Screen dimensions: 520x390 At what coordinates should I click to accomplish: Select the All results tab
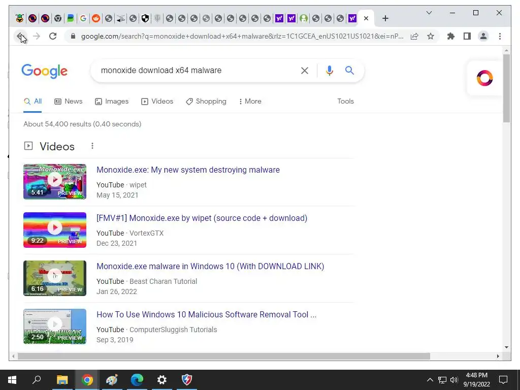click(x=33, y=101)
